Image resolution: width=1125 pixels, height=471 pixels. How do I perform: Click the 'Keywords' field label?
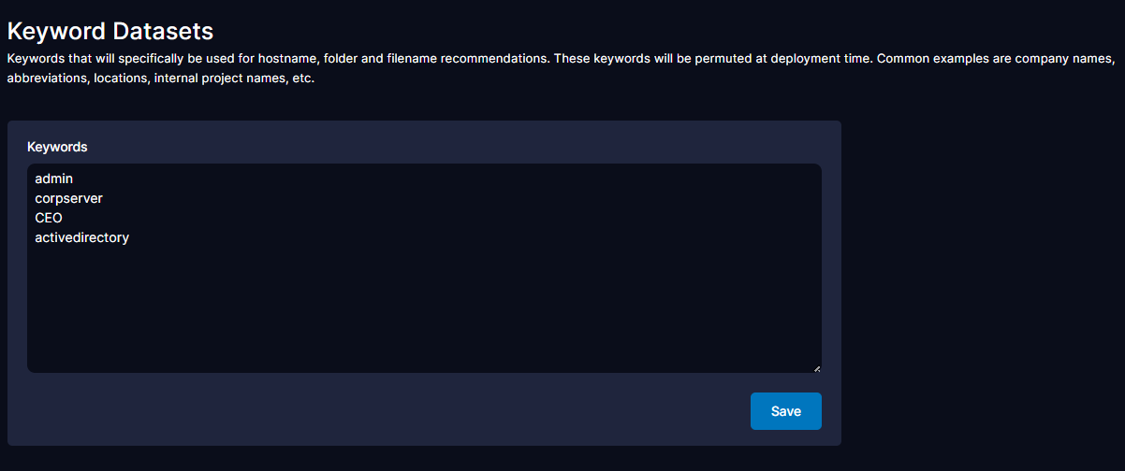(x=57, y=147)
